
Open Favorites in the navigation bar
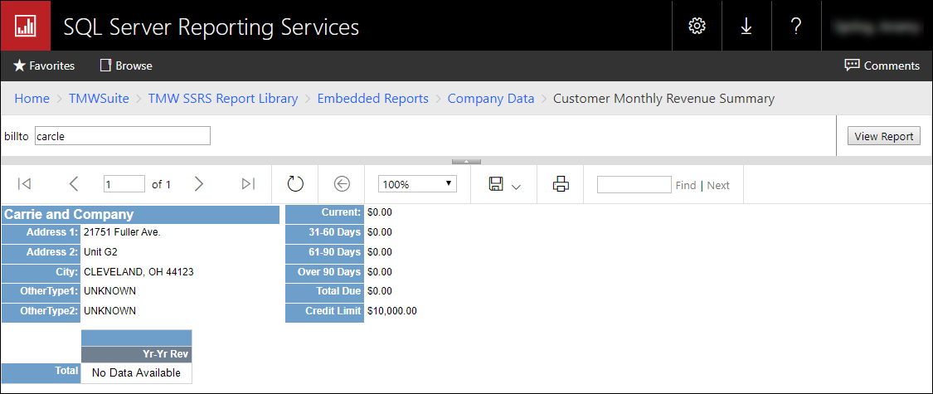(x=44, y=66)
